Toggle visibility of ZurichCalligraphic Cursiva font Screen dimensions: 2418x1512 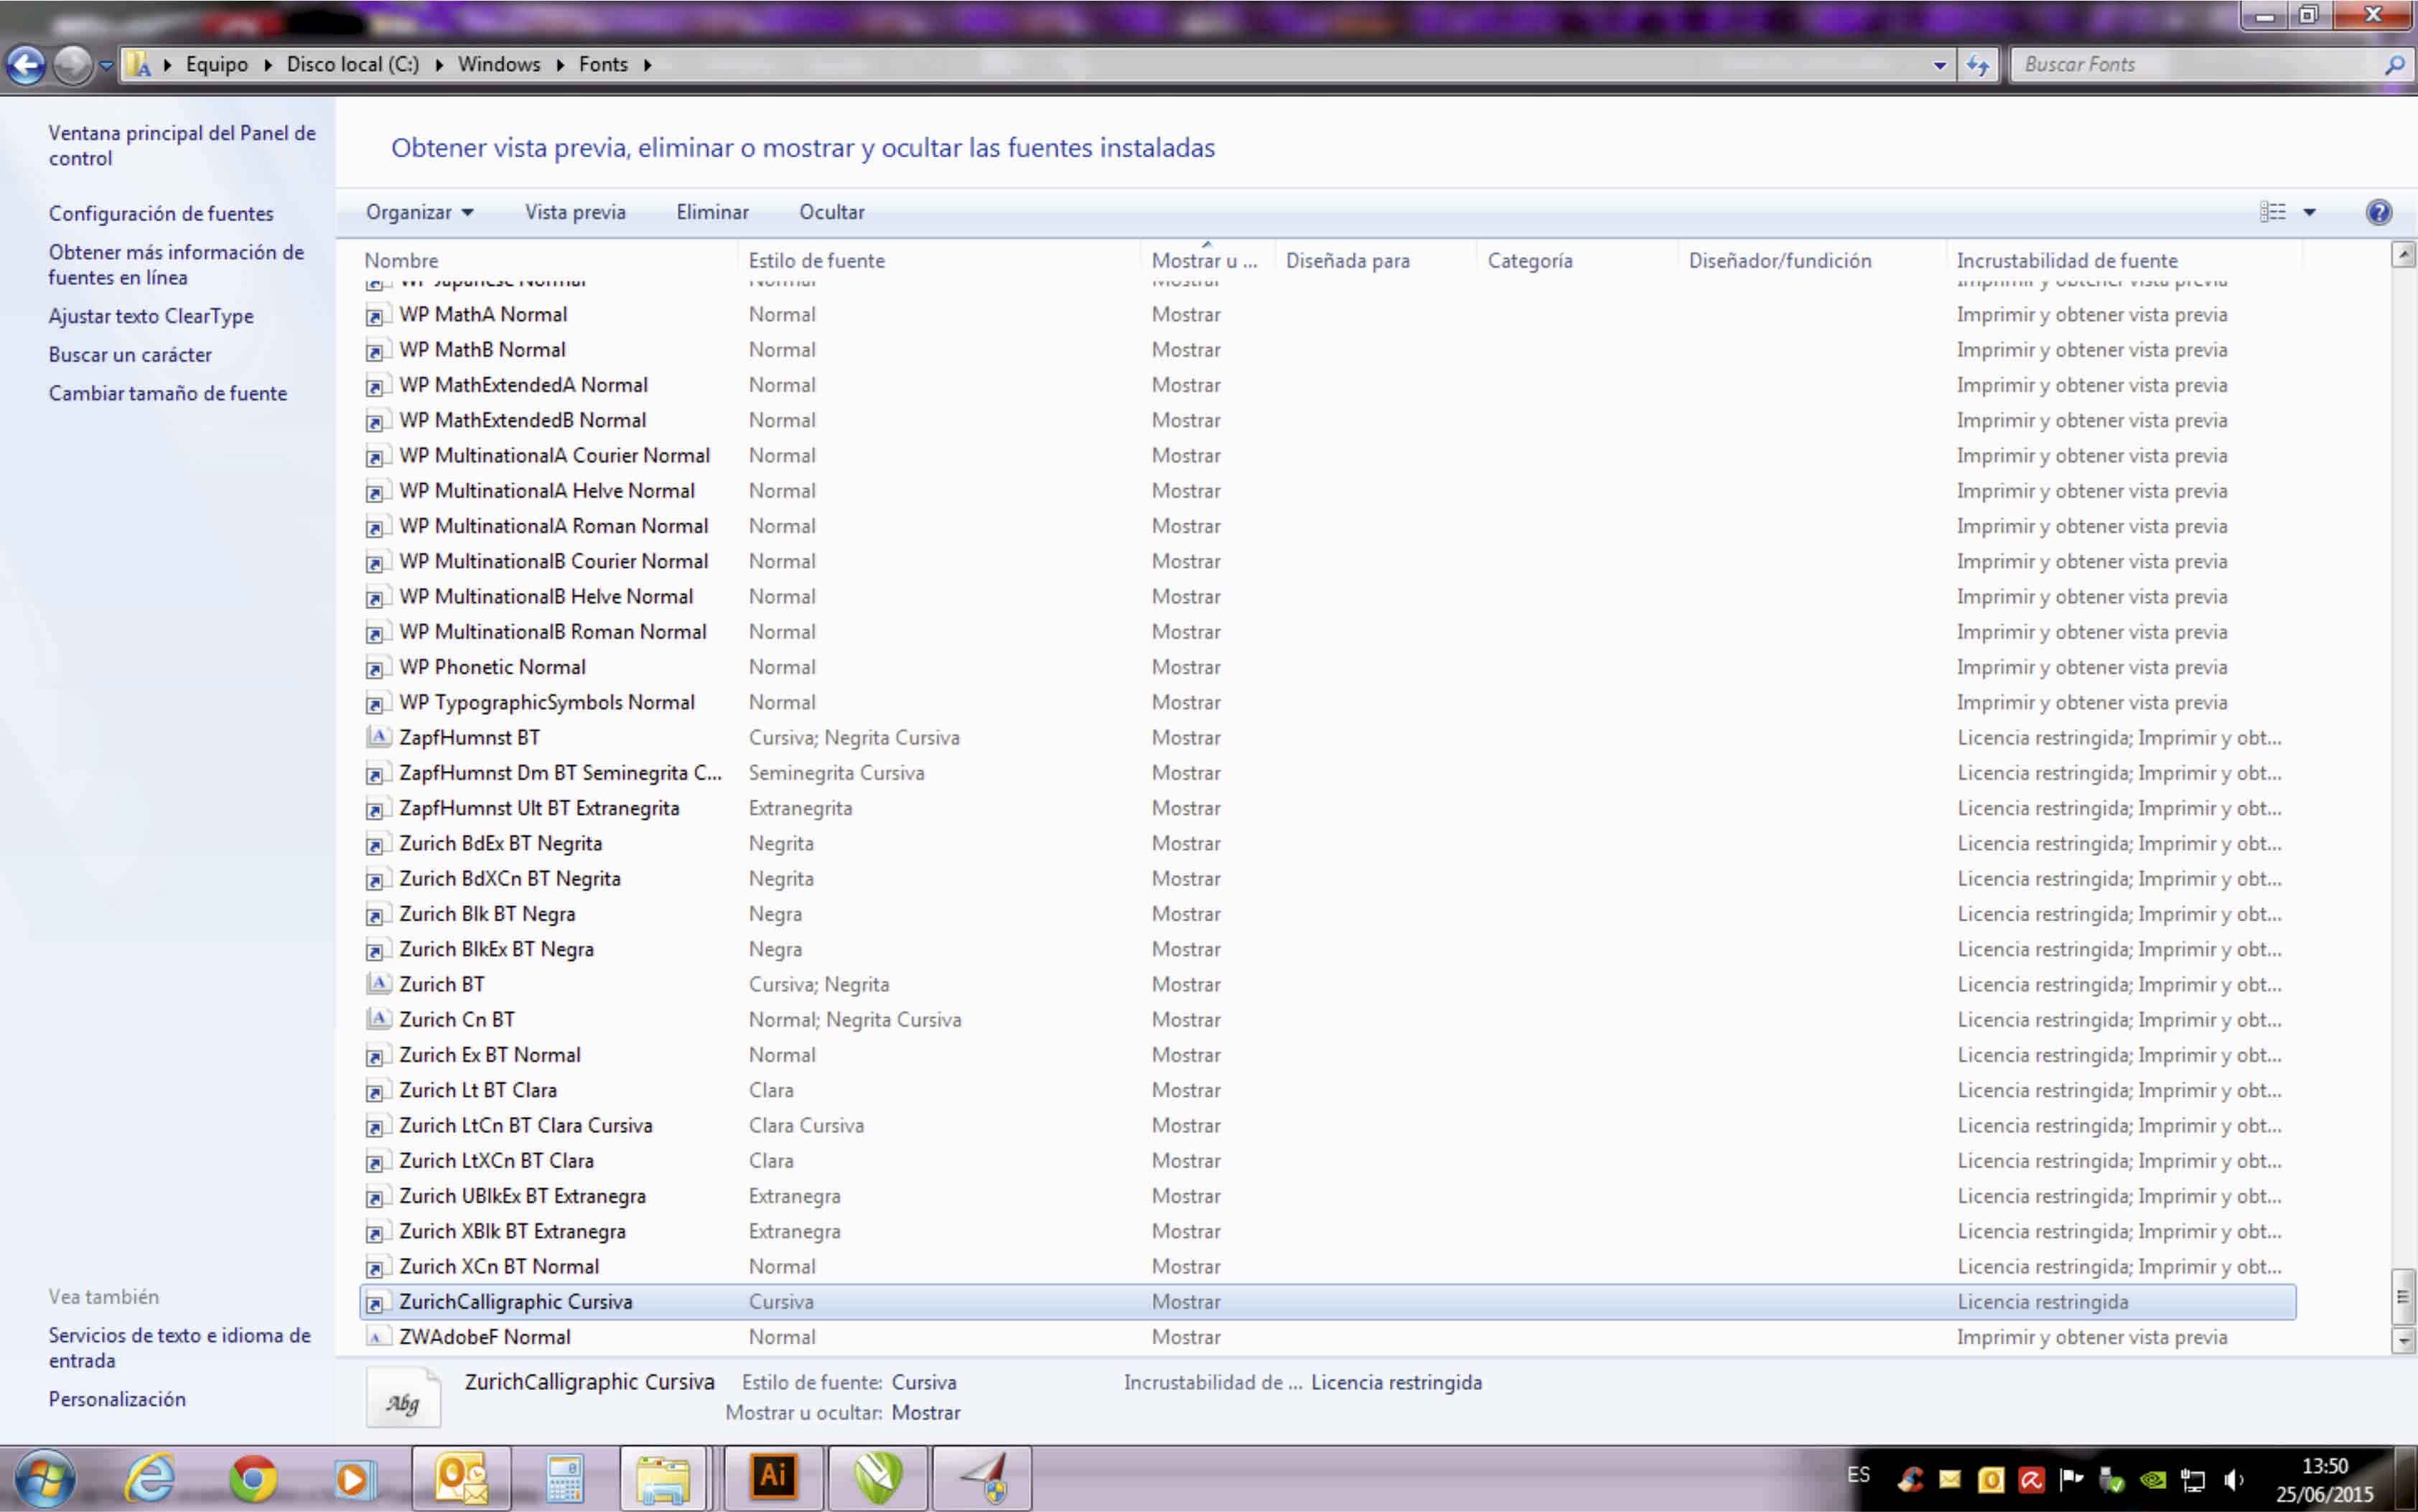click(1186, 1301)
